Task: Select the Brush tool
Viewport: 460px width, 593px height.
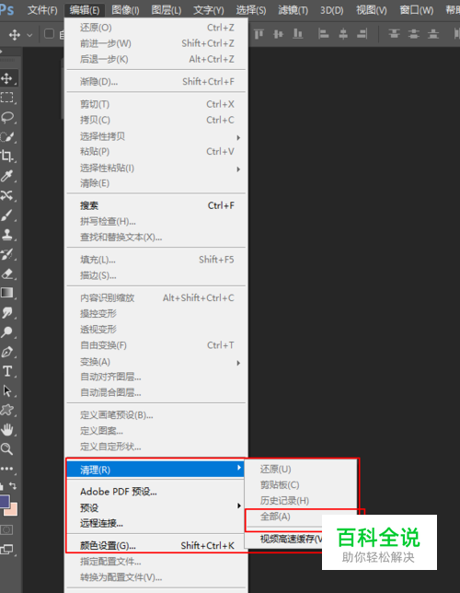Action: coord(6,215)
